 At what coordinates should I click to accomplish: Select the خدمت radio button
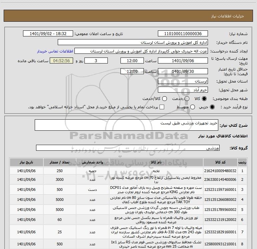pos(187,99)
